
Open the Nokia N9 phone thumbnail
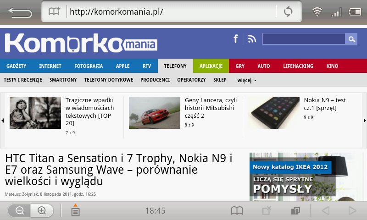pos(273,113)
